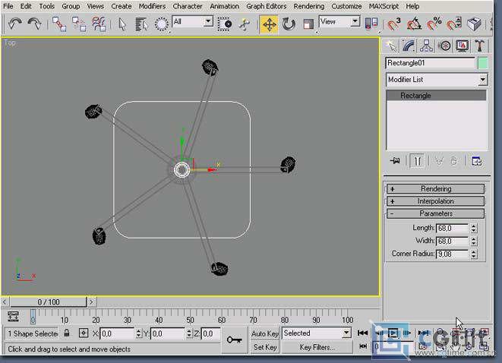Screen dimensions: 502x363
Task: Click Remove Modifier trash icon
Action: (453, 161)
